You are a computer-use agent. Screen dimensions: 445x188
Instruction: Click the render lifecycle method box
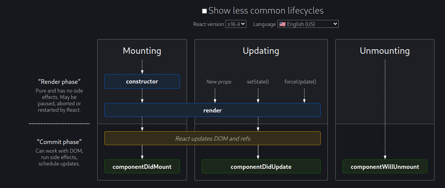coord(212,110)
